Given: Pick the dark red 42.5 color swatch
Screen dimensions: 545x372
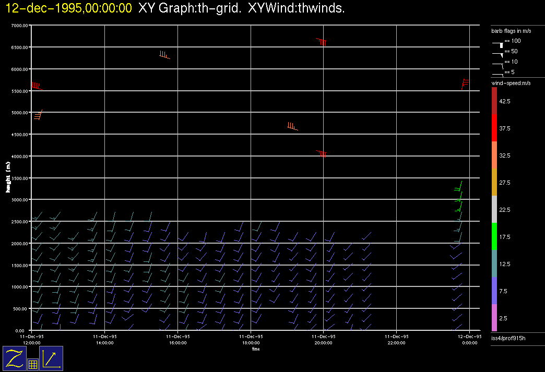Looking at the screenshot, I should click(x=494, y=100).
